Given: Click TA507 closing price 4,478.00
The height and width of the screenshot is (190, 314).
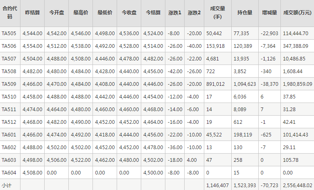Looking at the screenshot, I should click(129, 59).
